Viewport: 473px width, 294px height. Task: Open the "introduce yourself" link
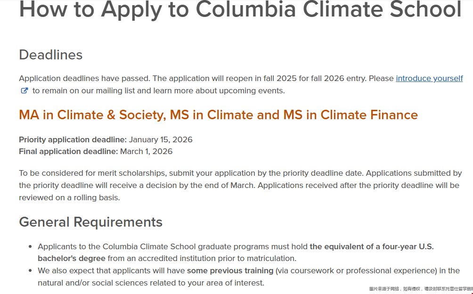click(429, 78)
